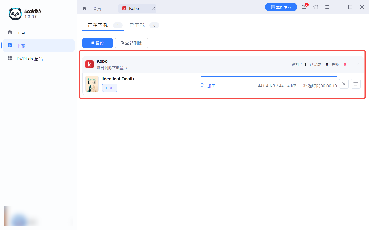Screen dimensions: 369x230
Task: Open the skin theme shirt icon
Action: pos(316,7)
